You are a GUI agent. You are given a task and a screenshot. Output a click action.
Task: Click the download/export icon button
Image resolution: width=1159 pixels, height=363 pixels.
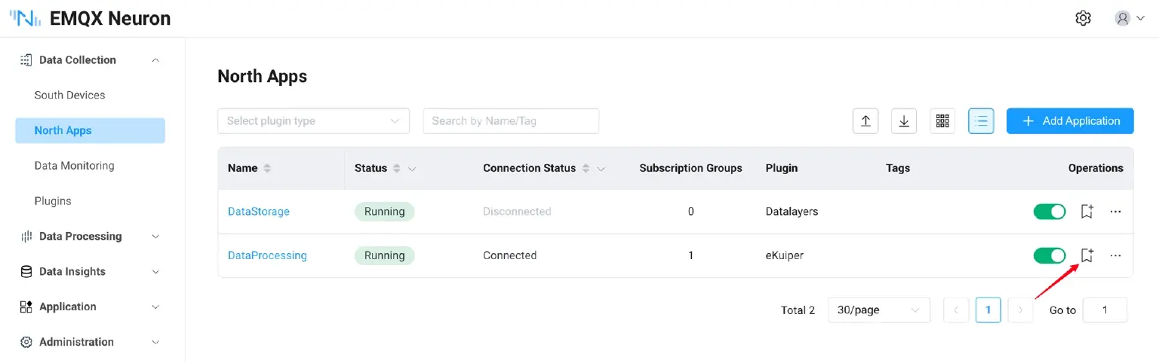coord(904,120)
